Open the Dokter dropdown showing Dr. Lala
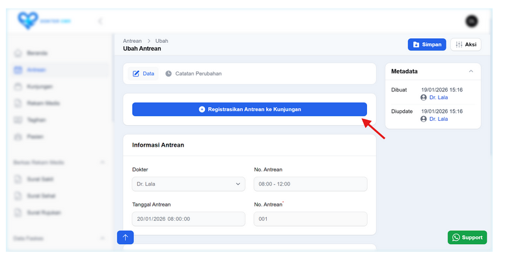505x259 pixels. pos(189,184)
